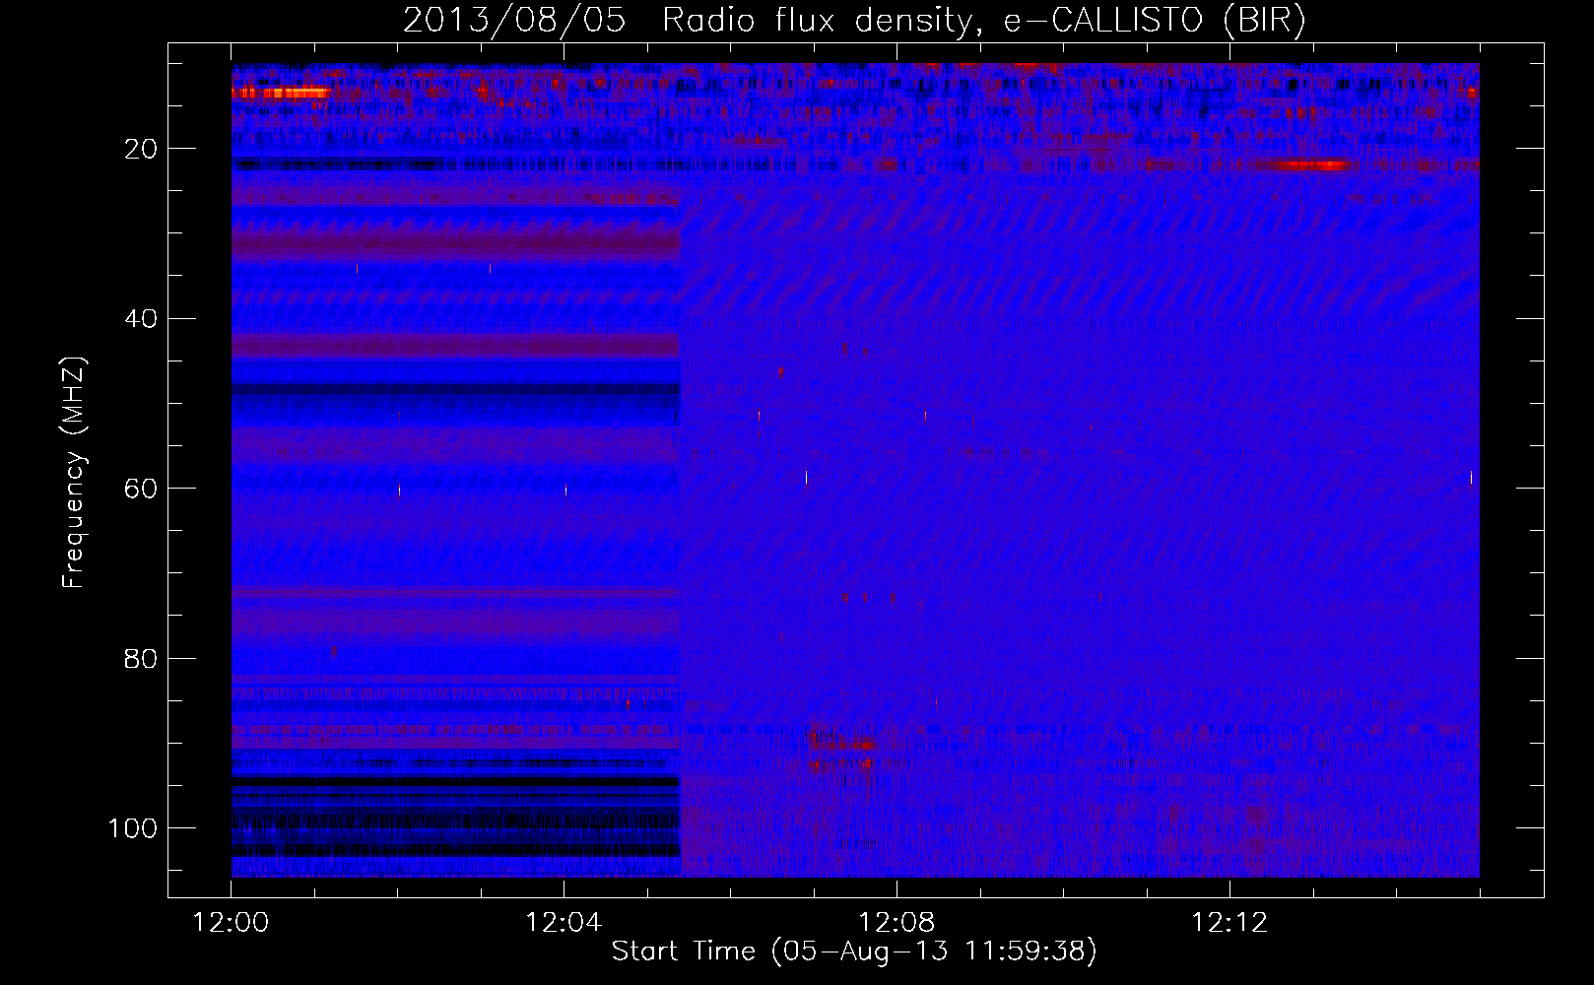Viewport: 1594px width, 985px height.
Task: Click the "60" frequency tick label
Action: click(x=141, y=489)
